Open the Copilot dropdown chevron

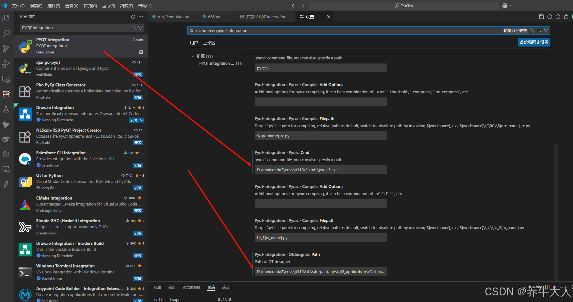click(x=510, y=6)
